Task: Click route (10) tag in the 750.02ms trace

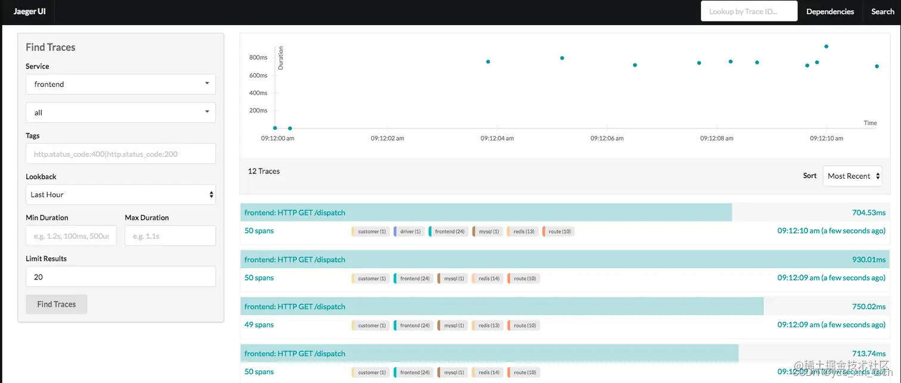Action: click(523, 325)
